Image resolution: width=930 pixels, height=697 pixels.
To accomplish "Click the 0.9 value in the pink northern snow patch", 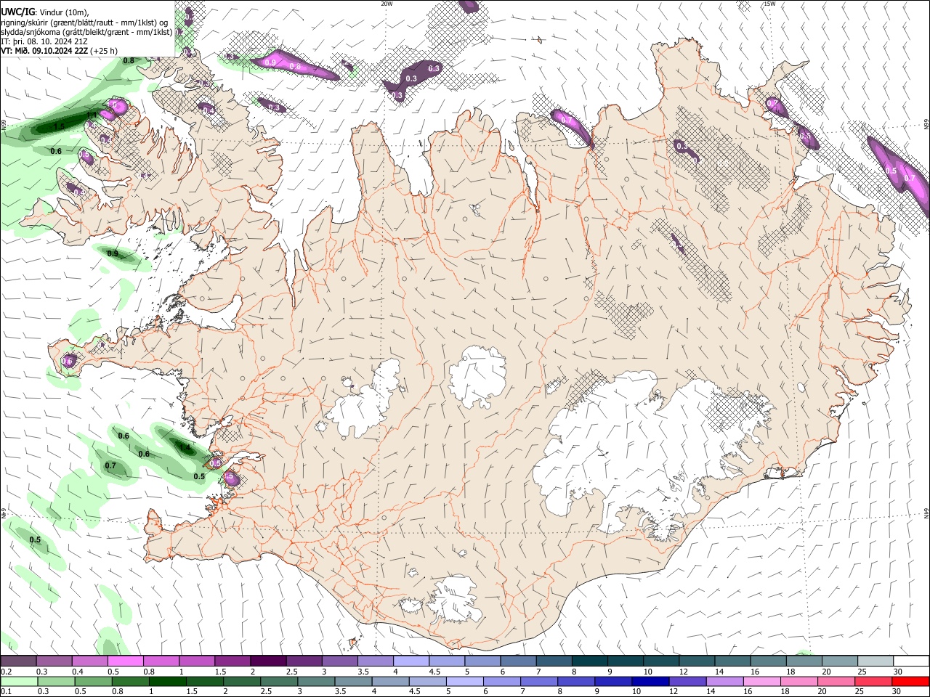I will pos(270,63).
